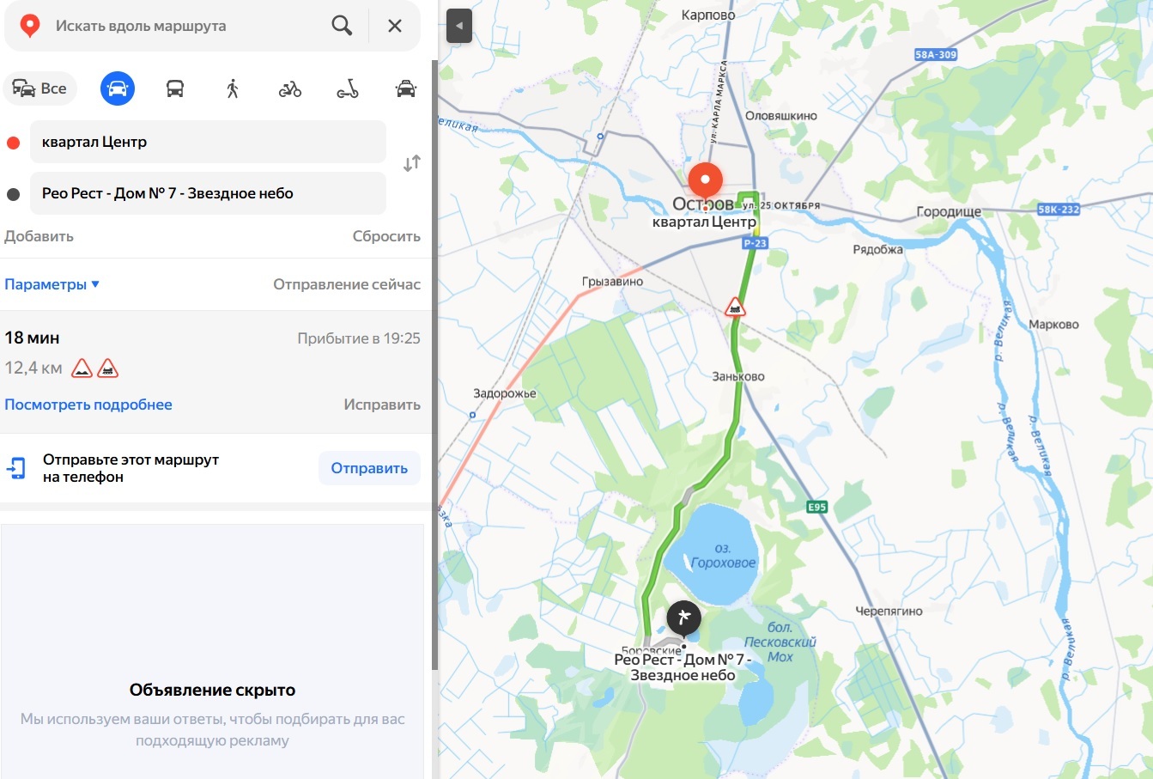1153x779 pixels.
Task: Select the taxi route mode
Action: [x=405, y=88]
